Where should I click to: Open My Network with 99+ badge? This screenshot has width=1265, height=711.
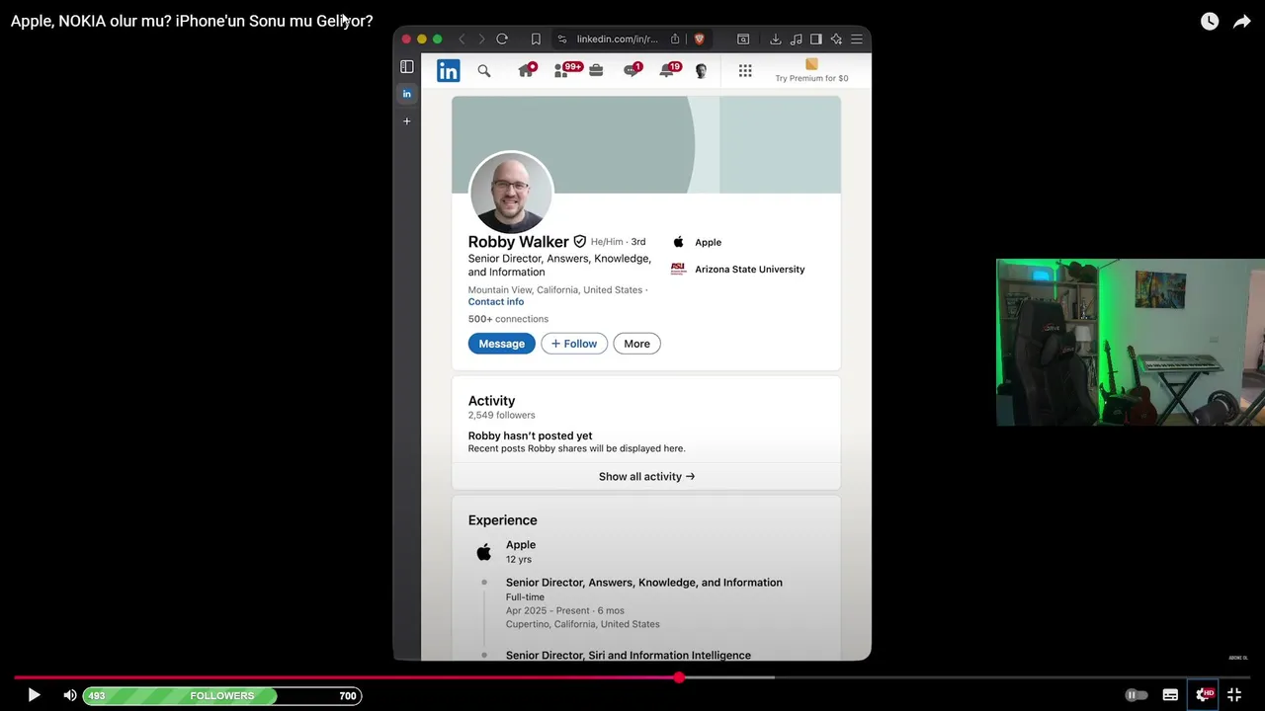pos(566,70)
